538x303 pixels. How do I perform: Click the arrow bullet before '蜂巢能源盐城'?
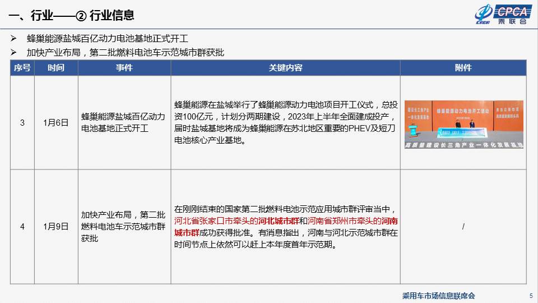[x=13, y=39]
